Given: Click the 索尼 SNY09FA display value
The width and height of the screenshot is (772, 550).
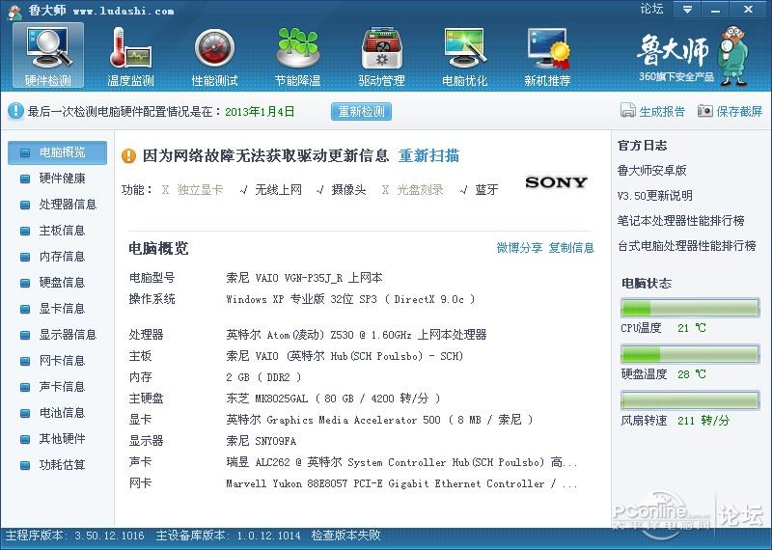Looking at the screenshot, I should 261,441.
